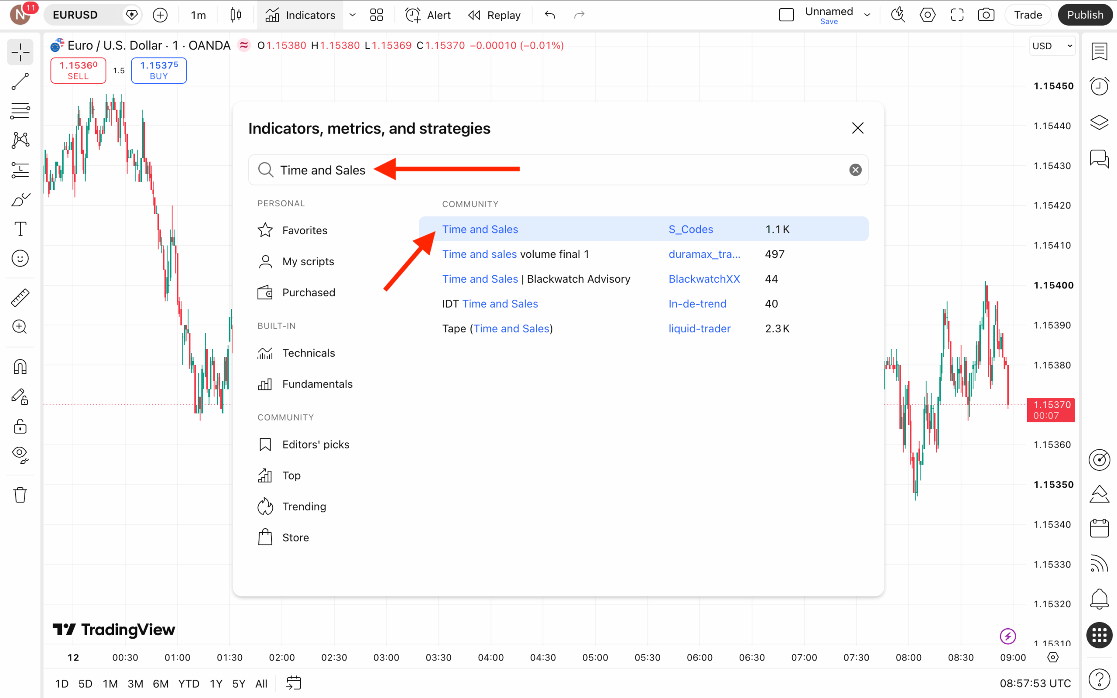Click the compare or add symbol plus
1117x698 pixels.
(x=160, y=15)
